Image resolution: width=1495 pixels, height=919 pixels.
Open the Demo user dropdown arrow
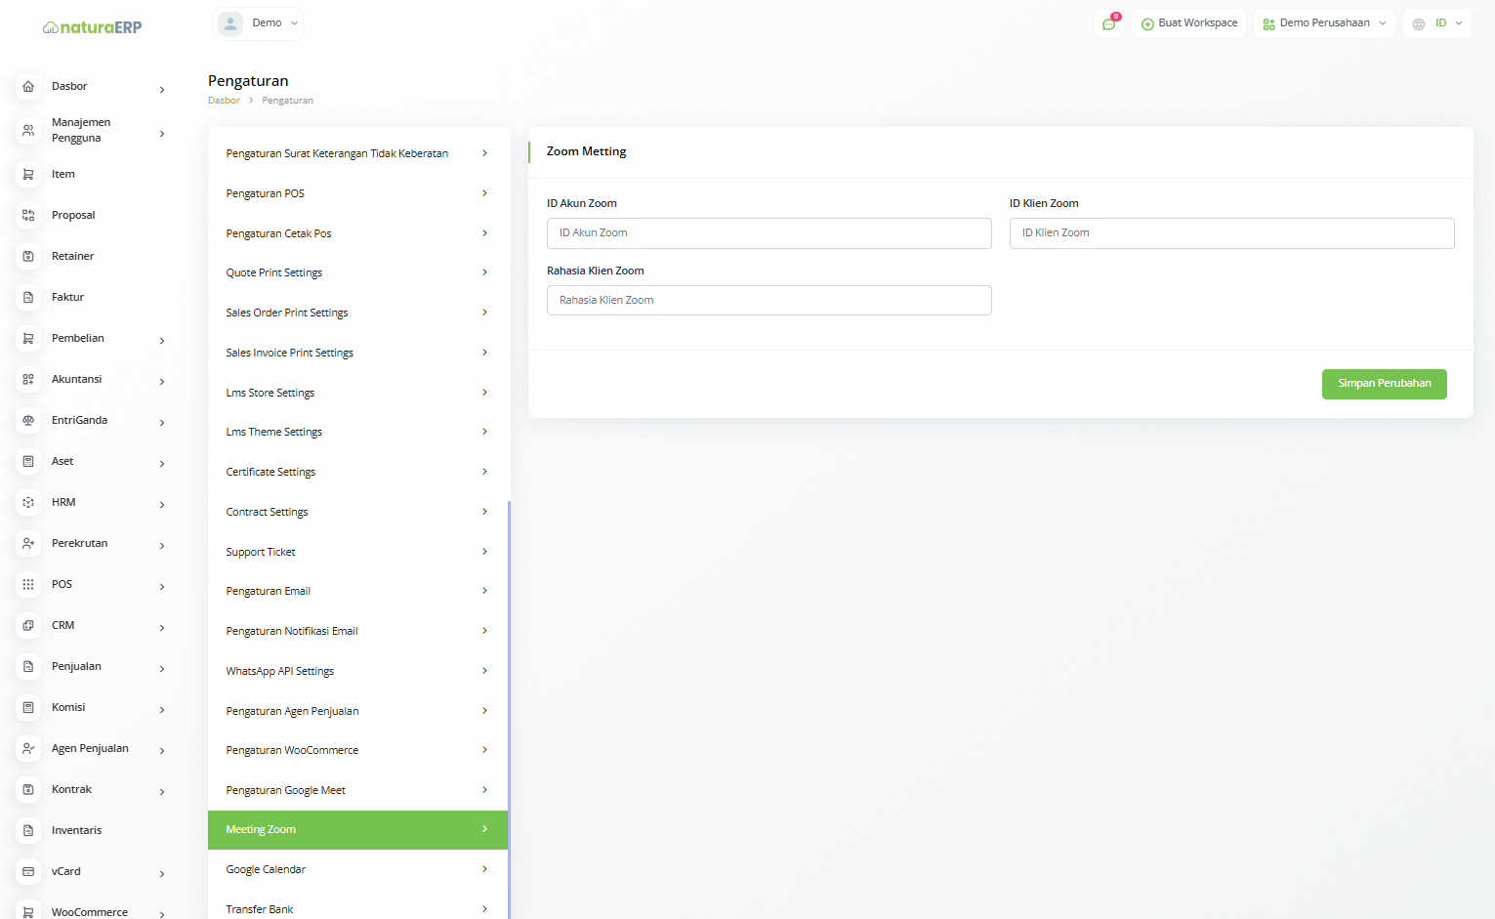click(294, 23)
